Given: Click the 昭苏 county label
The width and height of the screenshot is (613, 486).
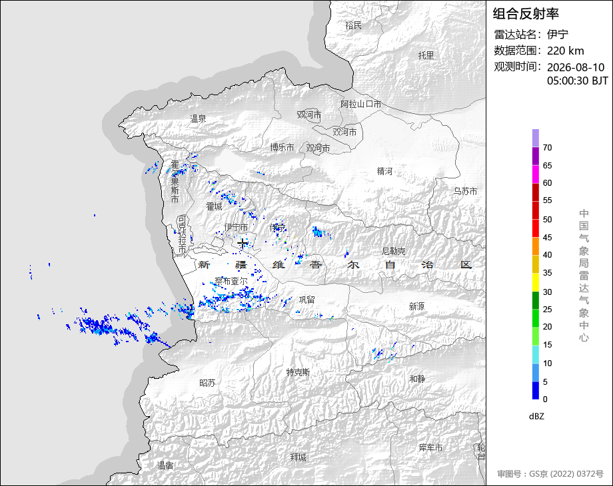Looking at the screenshot, I should [208, 383].
